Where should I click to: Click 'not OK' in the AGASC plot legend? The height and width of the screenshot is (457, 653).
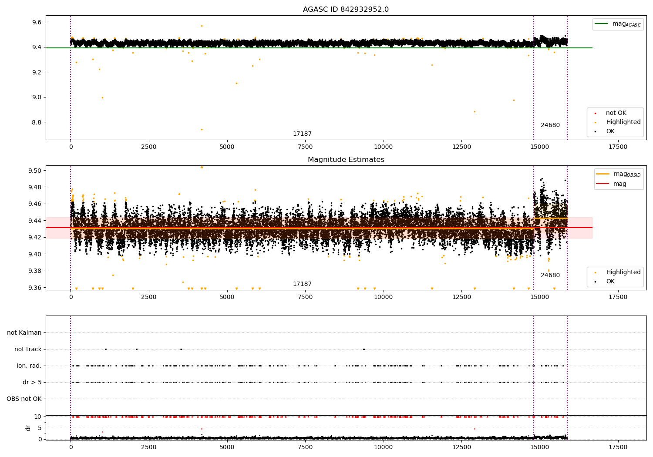click(x=616, y=113)
